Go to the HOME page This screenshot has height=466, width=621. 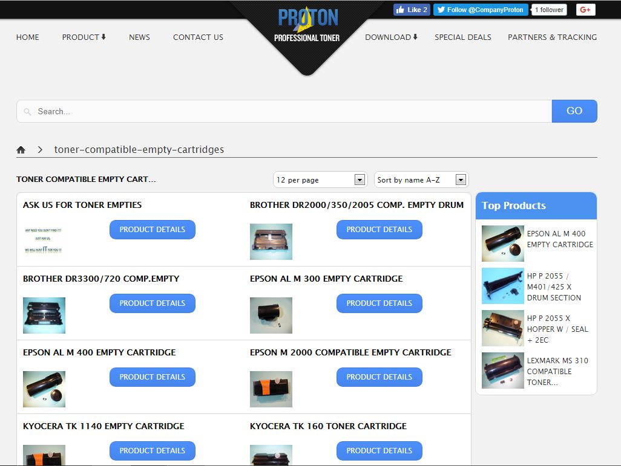click(28, 37)
